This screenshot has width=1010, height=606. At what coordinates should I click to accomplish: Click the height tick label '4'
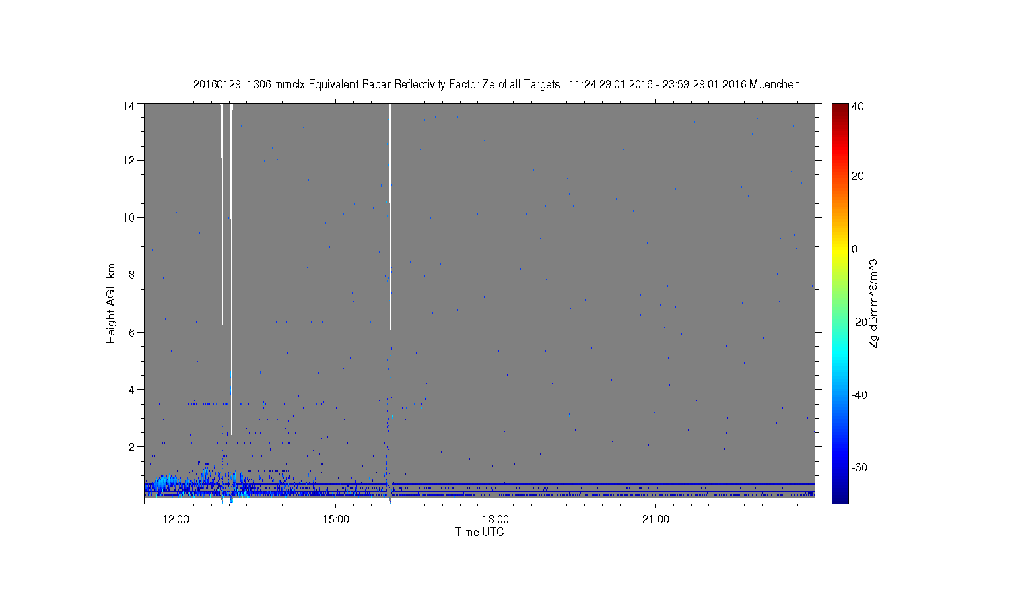pos(131,389)
